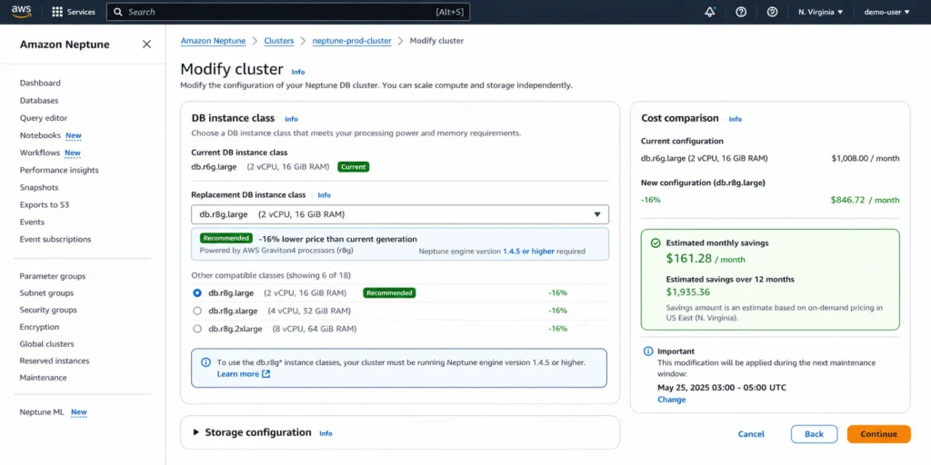Open Encryption in sidebar
This screenshot has height=465, width=931.
39,327
